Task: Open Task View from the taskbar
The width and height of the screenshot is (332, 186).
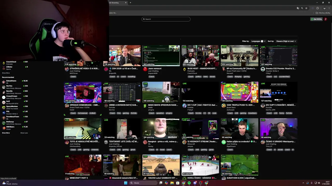Action: point(161,183)
